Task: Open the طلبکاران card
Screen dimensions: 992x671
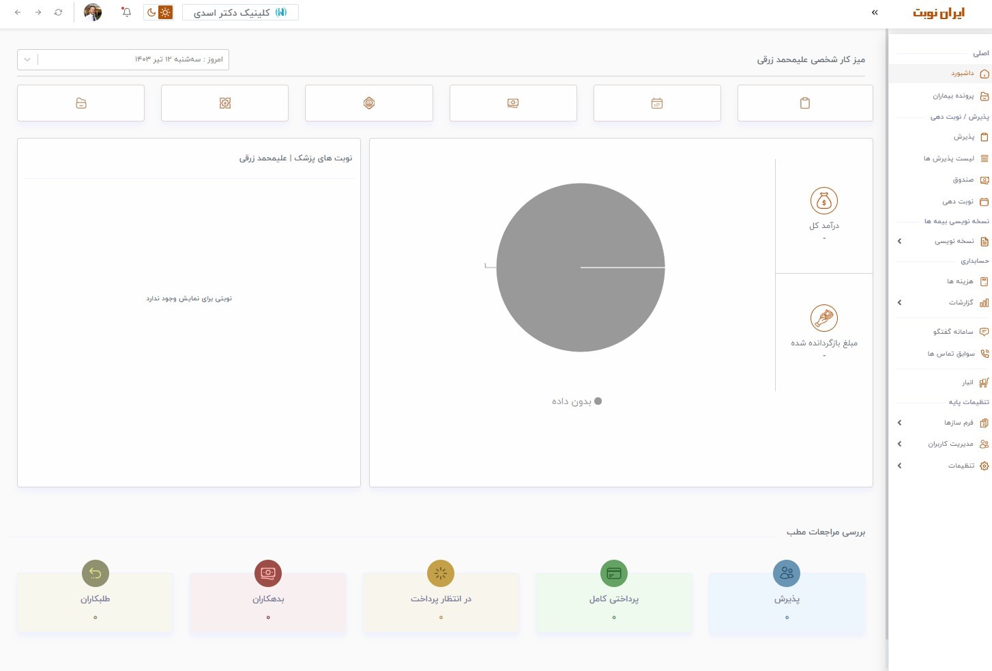Action: 96,603
